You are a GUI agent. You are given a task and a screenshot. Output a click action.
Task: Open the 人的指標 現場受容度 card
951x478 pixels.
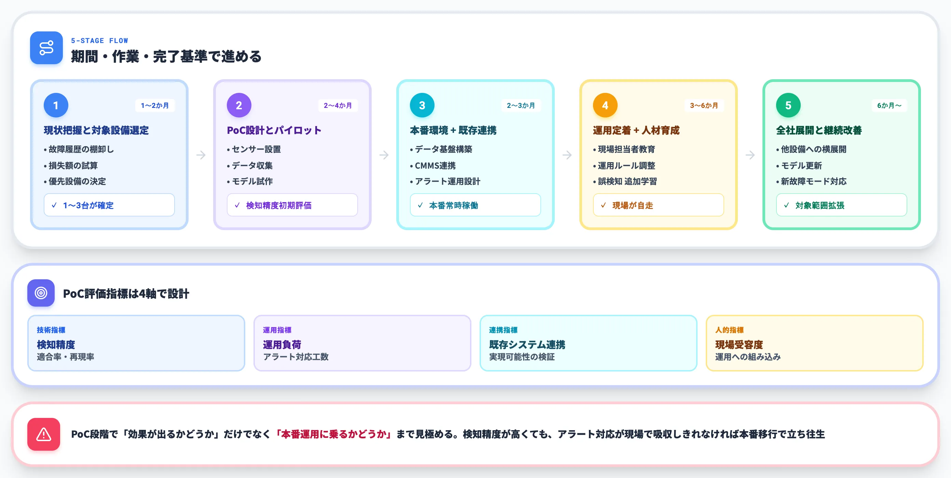[x=814, y=343]
